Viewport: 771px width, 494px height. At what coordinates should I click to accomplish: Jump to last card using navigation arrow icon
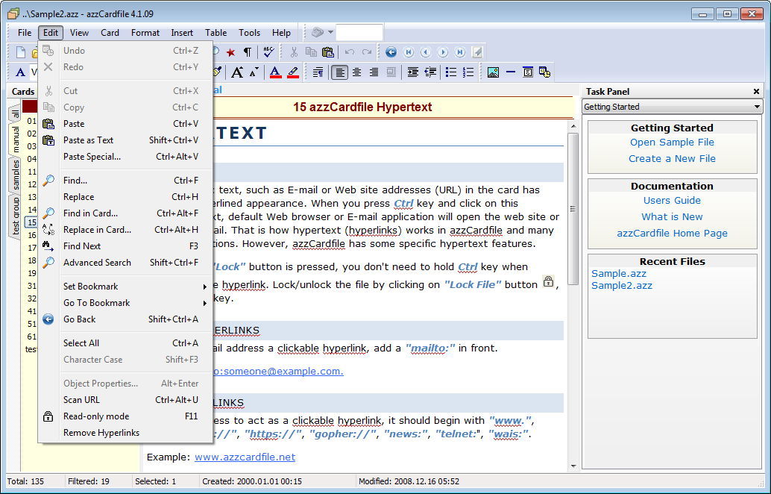[x=461, y=51]
